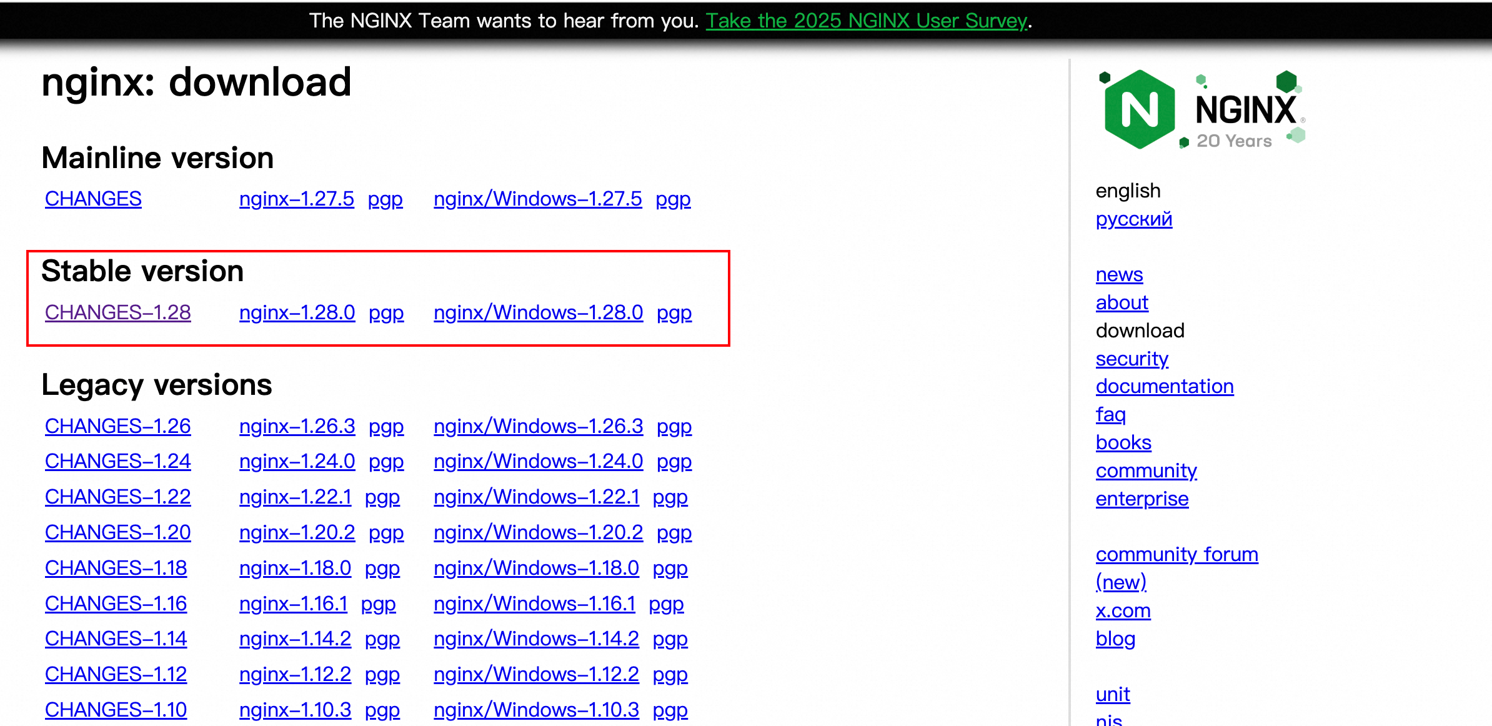Open mainline CHANGES link

click(93, 199)
